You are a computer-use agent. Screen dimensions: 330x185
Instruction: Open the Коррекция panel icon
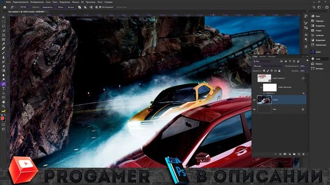313,40
